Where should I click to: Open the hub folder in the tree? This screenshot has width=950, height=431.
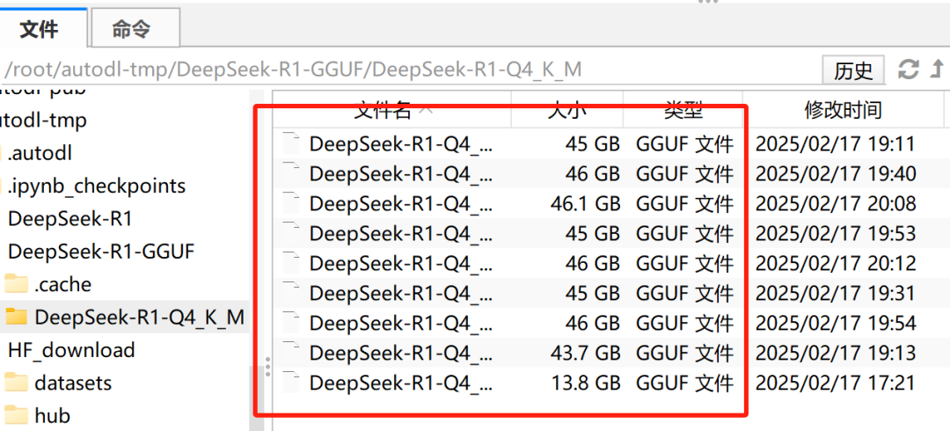(52, 416)
